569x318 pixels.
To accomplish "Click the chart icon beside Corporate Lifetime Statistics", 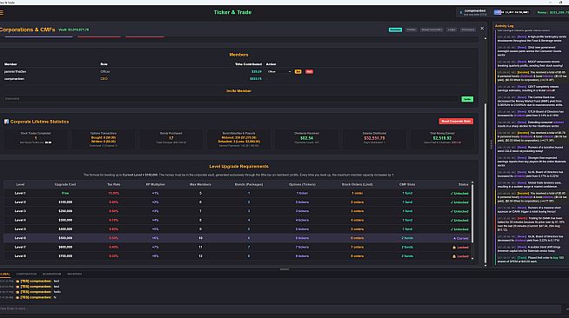I will (6, 122).
